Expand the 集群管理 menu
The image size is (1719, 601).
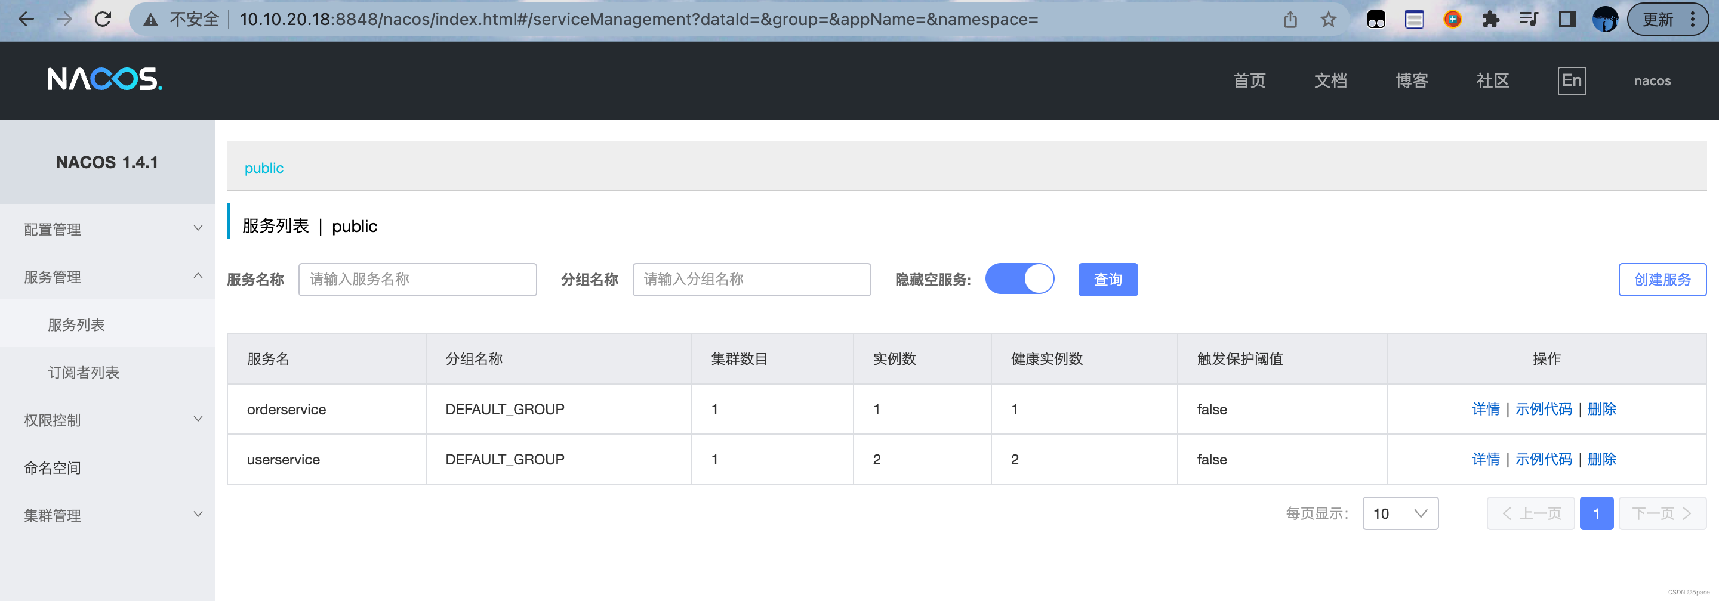coord(107,516)
